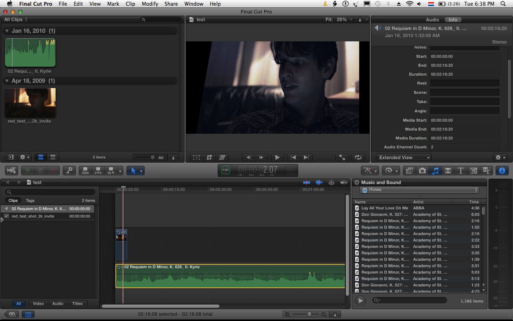The image size is (513, 321).
Task: Adjust clip thumbnail duration slider
Action: point(153,157)
